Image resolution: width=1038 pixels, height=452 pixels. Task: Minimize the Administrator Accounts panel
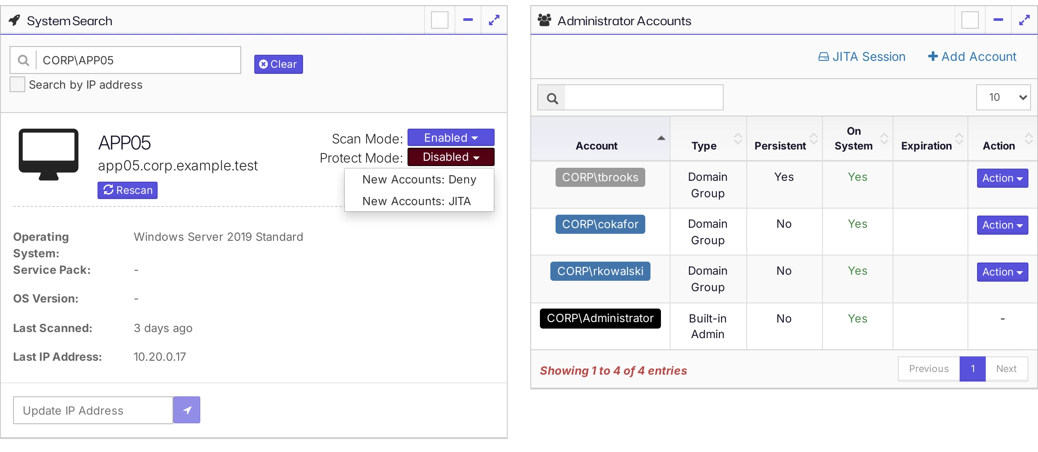(998, 20)
